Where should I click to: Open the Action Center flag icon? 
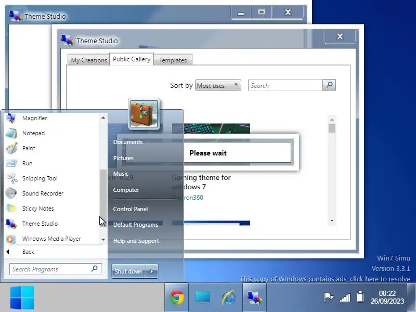329,297
